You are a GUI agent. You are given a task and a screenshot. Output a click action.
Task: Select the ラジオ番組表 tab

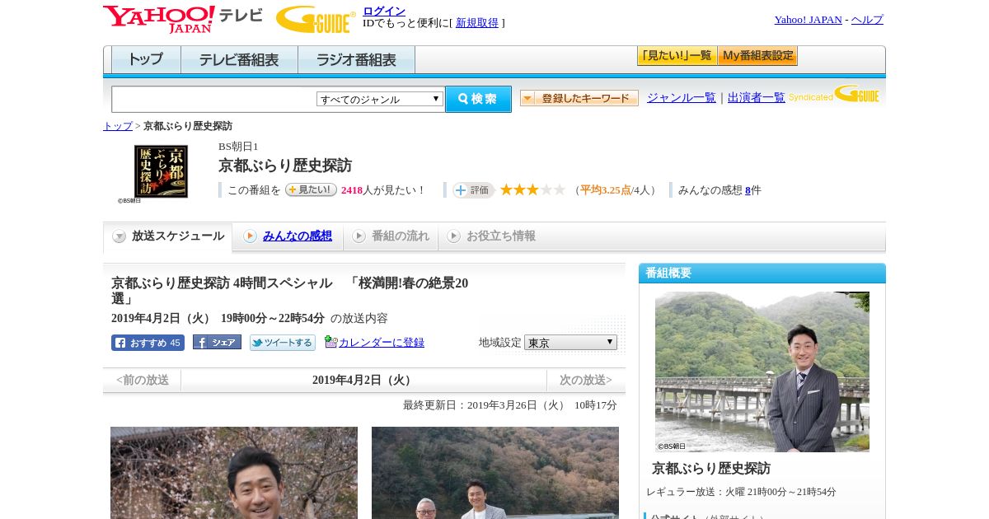[356, 60]
